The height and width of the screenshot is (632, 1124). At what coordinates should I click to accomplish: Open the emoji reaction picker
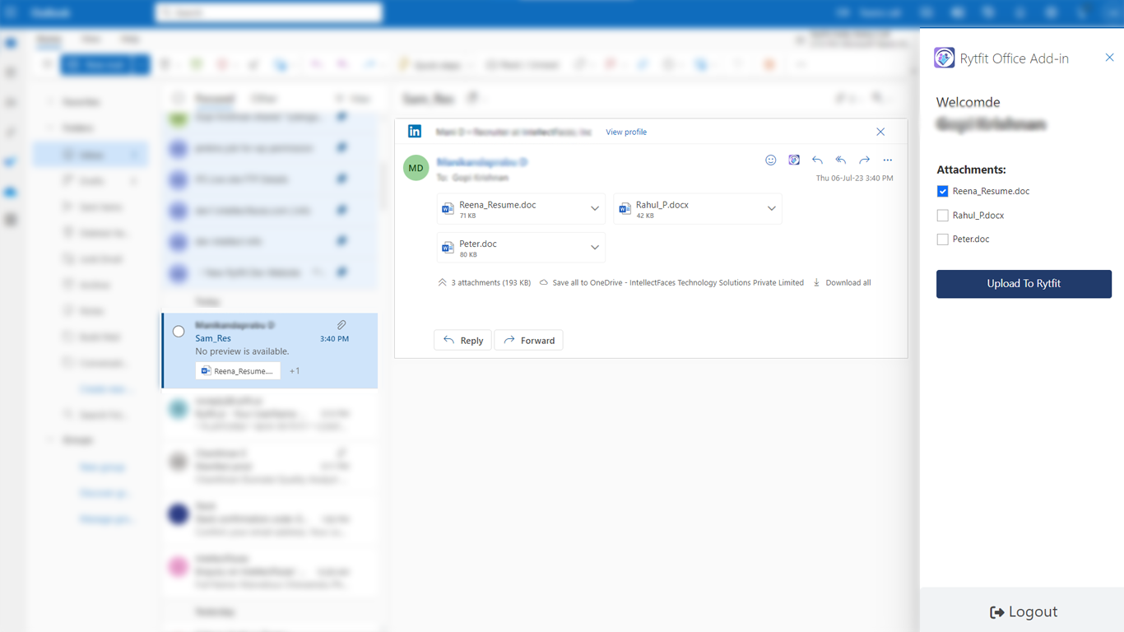tap(771, 160)
